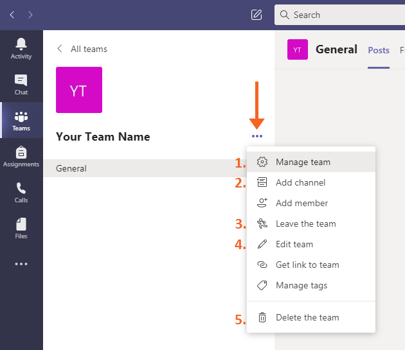This screenshot has height=350, width=405.
Task: Click Delete the team option
Action: click(x=307, y=317)
